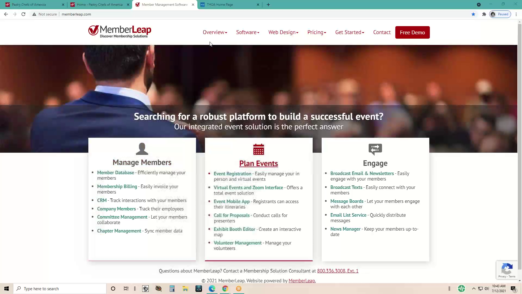The image size is (522, 294).
Task: Expand the Web Design dropdown menu
Action: (x=283, y=32)
